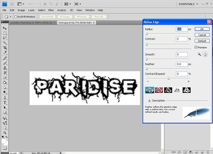
Task: Click Cancel in Refine Edge dialog
Action: [202, 35]
